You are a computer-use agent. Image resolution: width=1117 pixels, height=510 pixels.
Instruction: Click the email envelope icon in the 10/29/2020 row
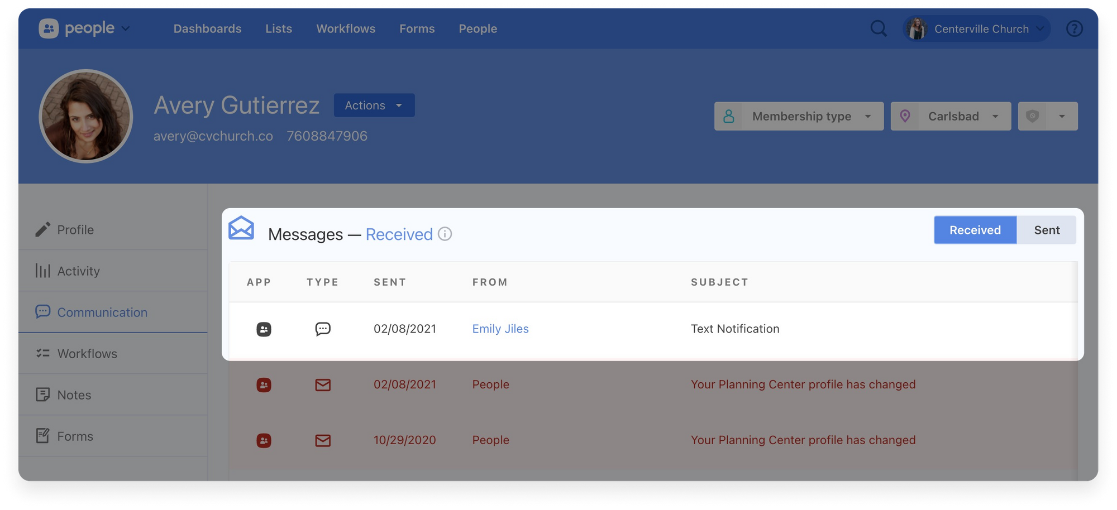[323, 440]
